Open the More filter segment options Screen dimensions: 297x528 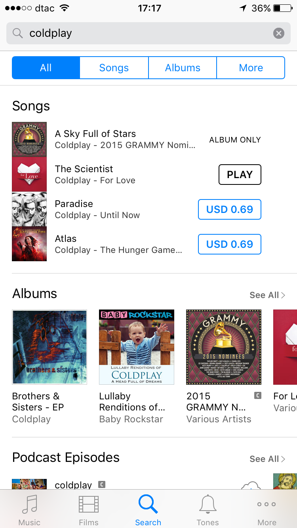click(251, 68)
